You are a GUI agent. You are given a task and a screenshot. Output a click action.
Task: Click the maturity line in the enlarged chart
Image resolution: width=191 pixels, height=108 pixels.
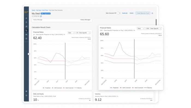[x=134, y=59]
